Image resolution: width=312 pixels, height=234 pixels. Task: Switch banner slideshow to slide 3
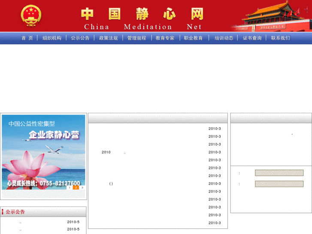tap(82, 188)
